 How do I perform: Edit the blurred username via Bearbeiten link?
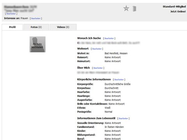click(x=11, y=14)
